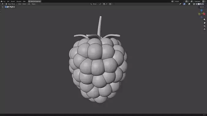Open the editor type selector

coord(3,4)
